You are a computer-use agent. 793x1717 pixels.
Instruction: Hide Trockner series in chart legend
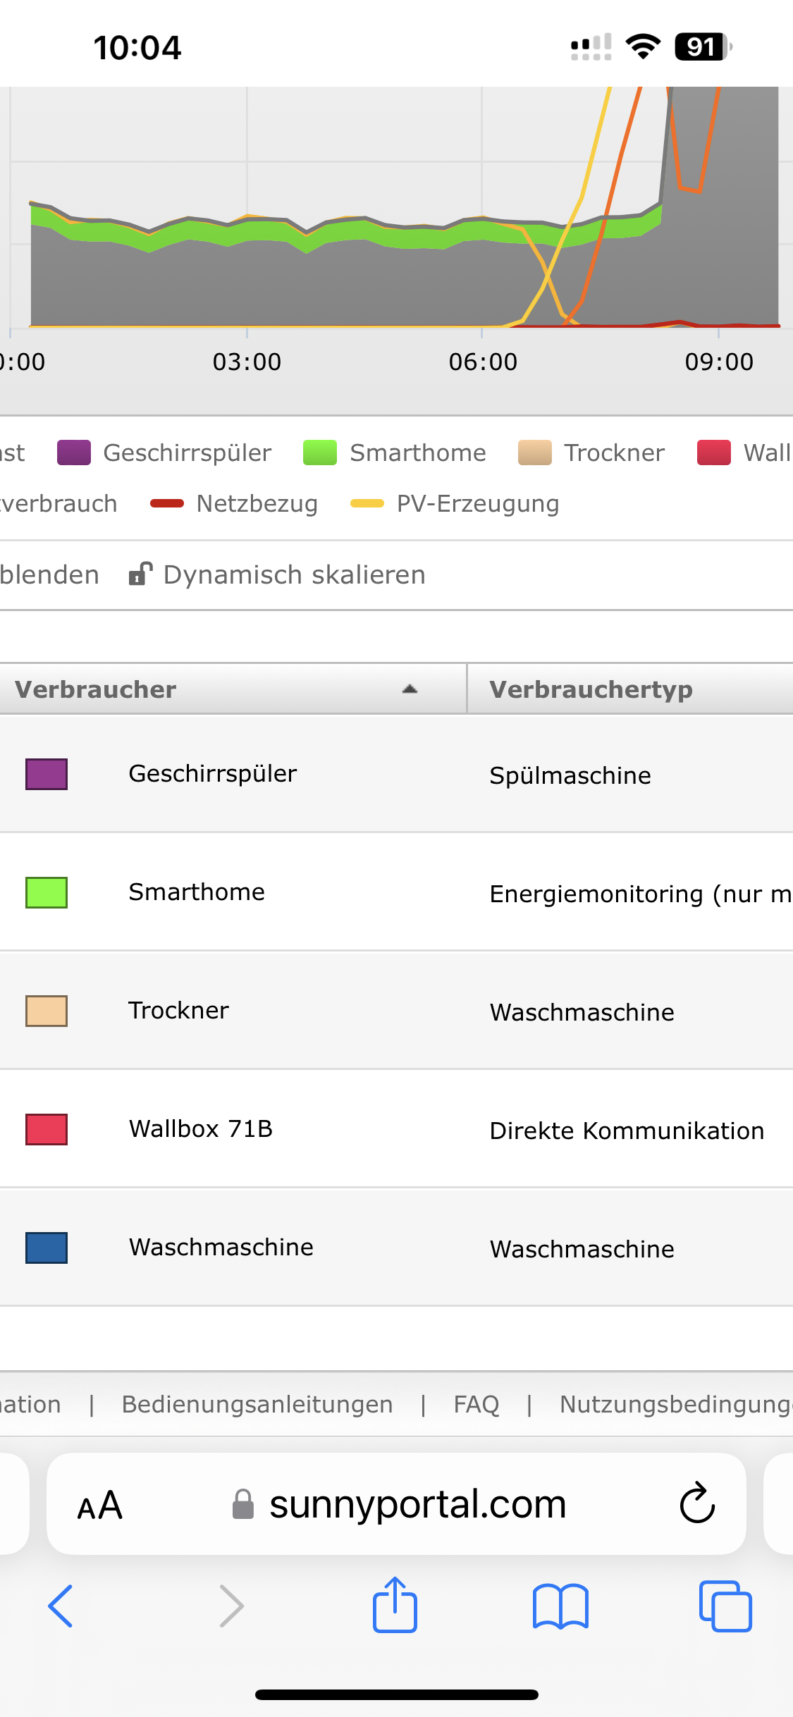tap(592, 453)
